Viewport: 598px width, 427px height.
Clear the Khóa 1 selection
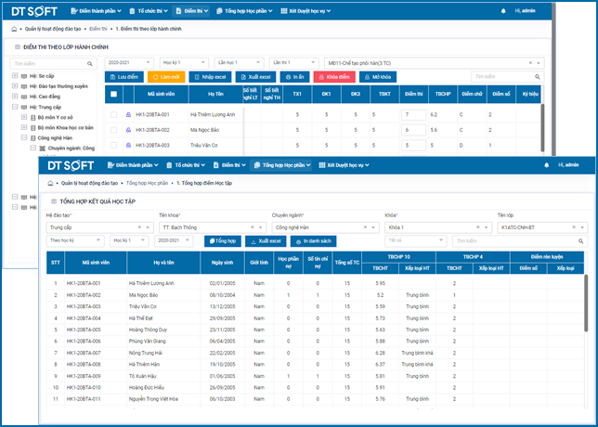[x=478, y=227]
